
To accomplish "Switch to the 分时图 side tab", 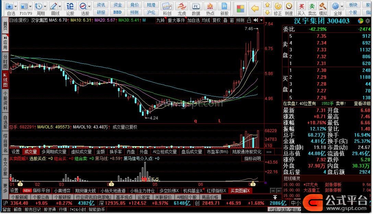I will click(5, 61).
